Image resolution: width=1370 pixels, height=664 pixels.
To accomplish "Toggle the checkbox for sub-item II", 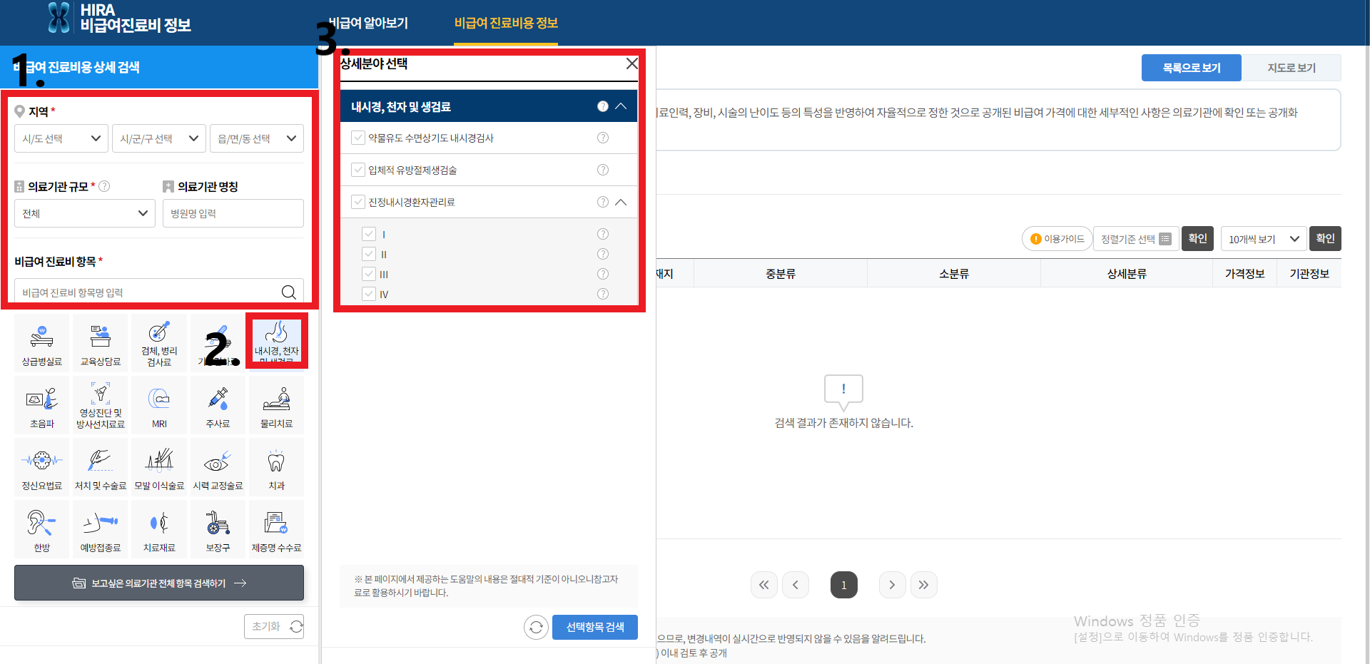I will coord(369,254).
